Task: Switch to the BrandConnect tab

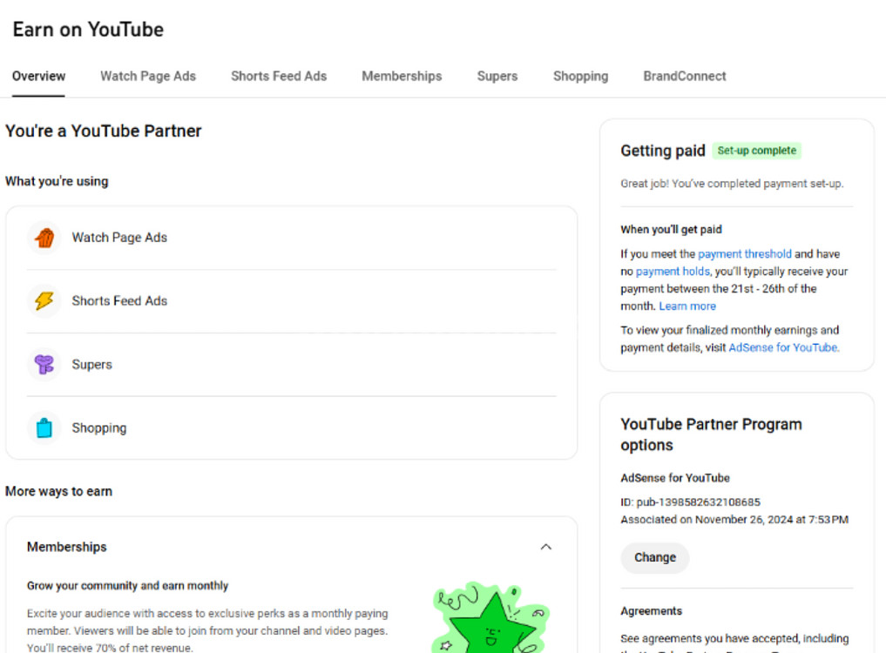Action: pos(685,77)
